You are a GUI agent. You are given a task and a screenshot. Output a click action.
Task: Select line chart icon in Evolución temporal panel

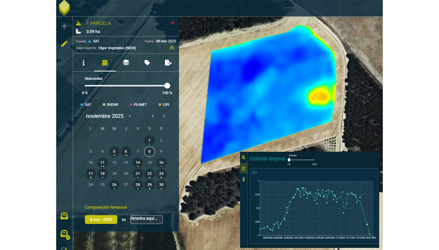pos(244,168)
